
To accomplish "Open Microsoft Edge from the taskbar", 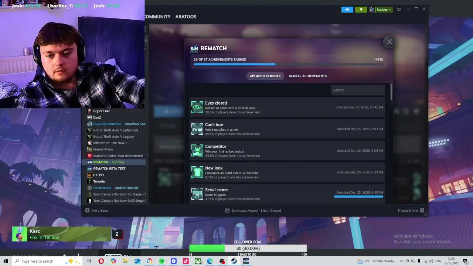I will 210,261.
